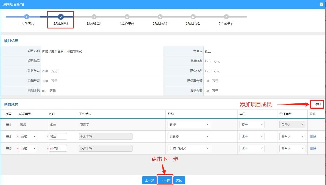Viewport: 326px width, 185px height.
Task: Click the 姓名 field containing 张洁
Action: pos(58,136)
